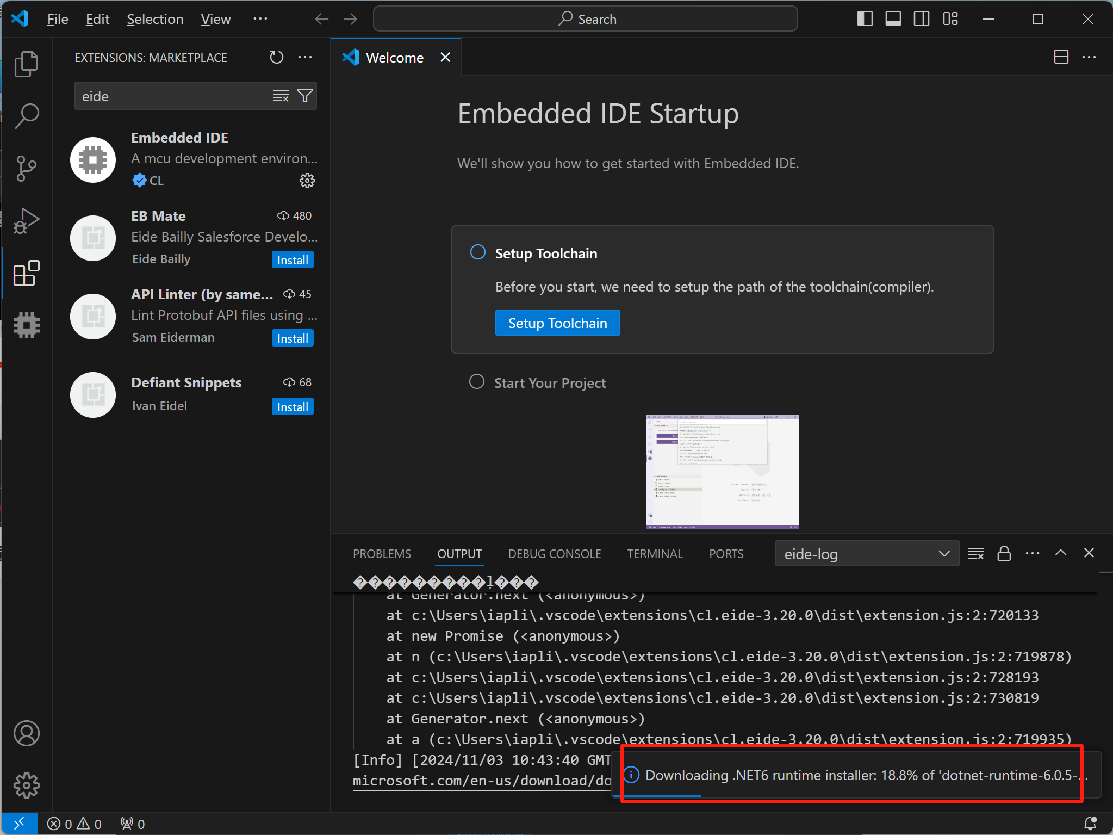Close the bottom panel

coord(1089,553)
